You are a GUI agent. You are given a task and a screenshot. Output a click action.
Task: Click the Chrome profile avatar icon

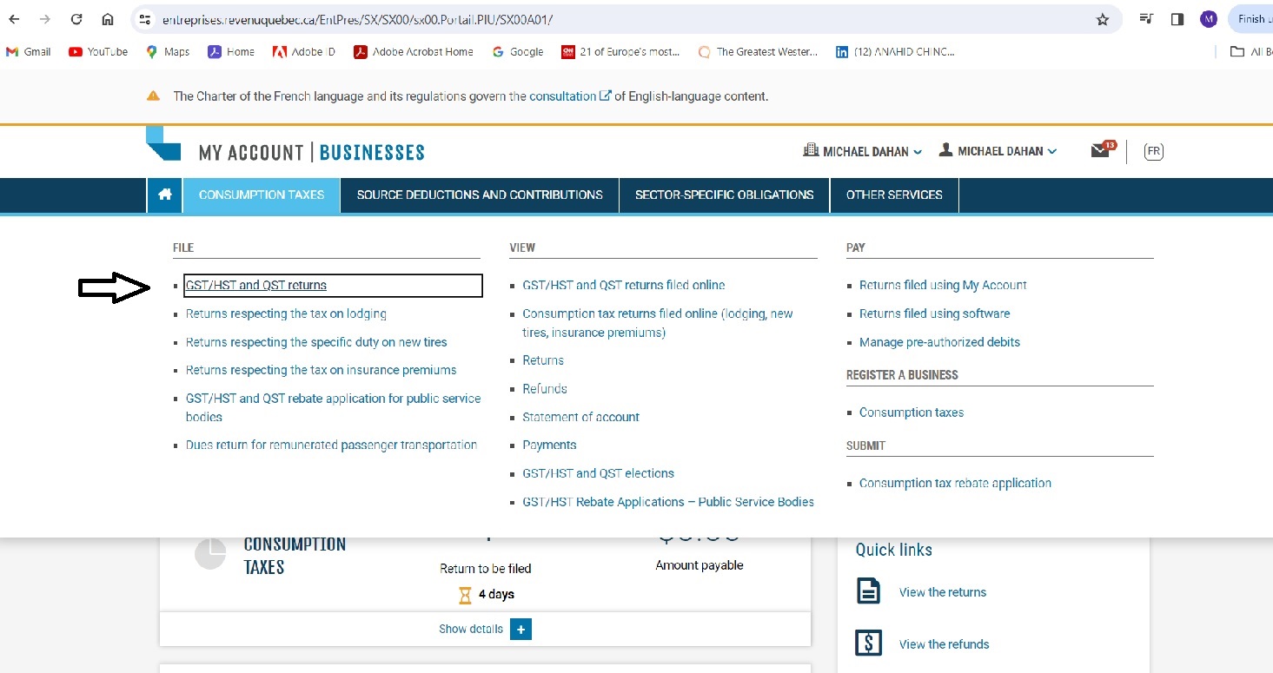[x=1208, y=19]
